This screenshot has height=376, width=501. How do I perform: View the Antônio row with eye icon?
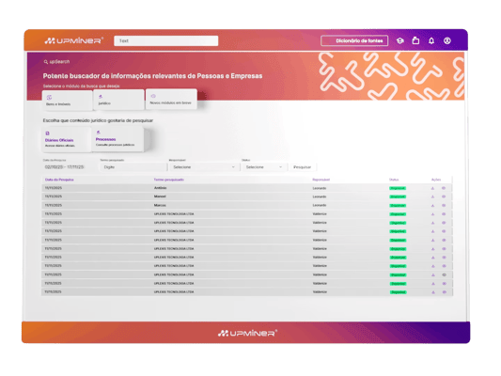(x=444, y=188)
